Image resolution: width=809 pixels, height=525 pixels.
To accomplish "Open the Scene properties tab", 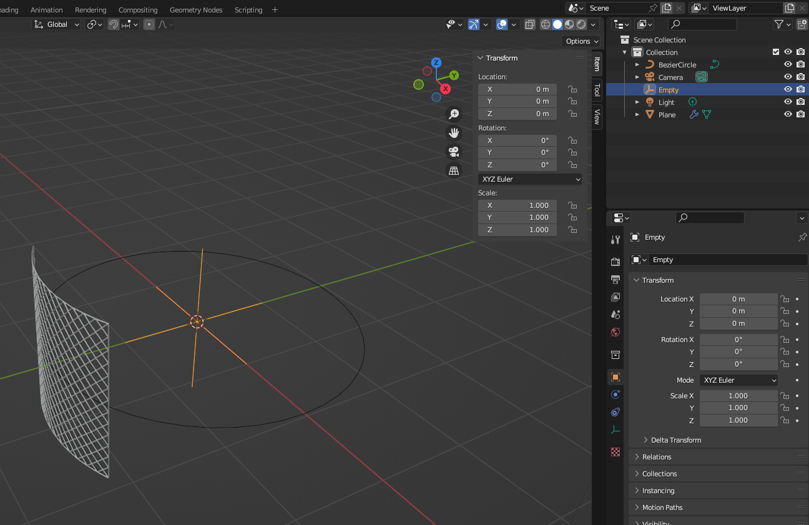I will 615,314.
